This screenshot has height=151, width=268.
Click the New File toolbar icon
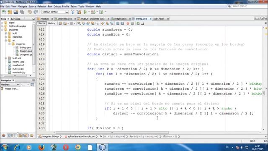point(4,12)
